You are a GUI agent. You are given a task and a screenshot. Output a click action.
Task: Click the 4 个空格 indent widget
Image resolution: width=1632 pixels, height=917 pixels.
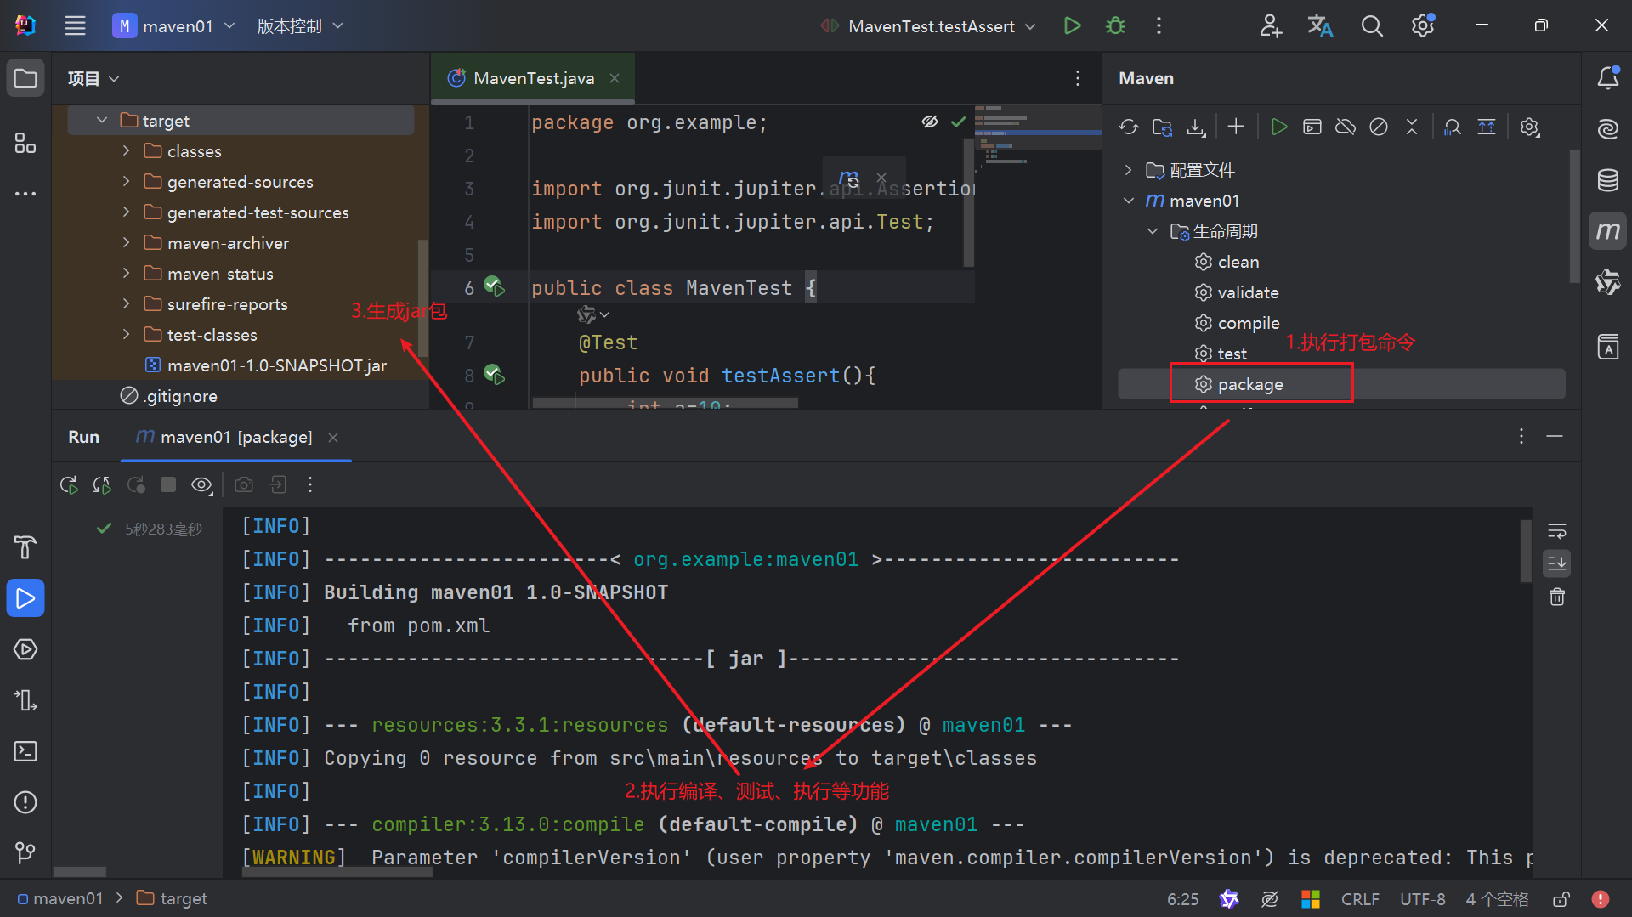[1497, 899]
